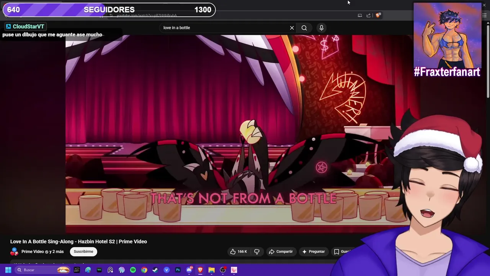Screen dimensions: 490x276
Task: Click the Preguntar button
Action: 313,251
